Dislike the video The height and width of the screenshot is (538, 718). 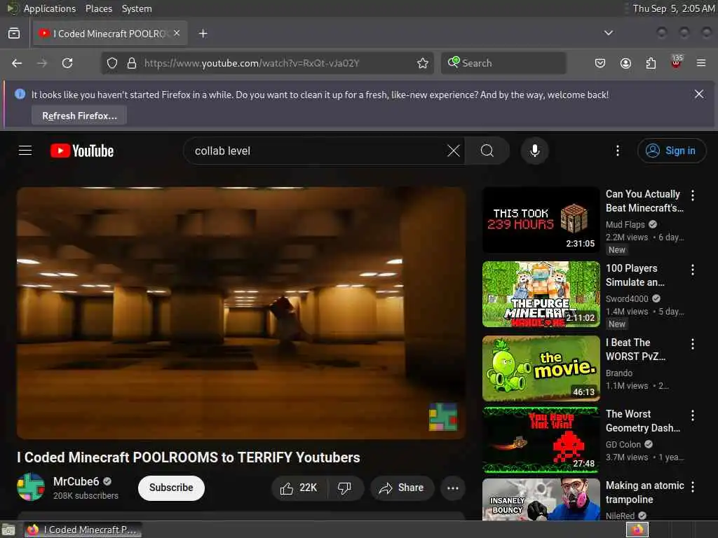344,488
